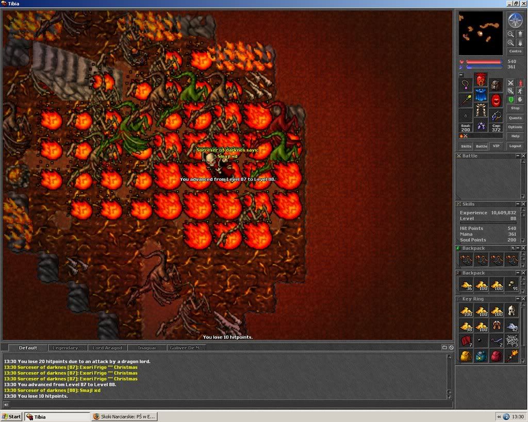Image resolution: width=528 pixels, height=422 pixels.
Task: Open the red backpack in Key Ring
Action: (x=497, y=356)
